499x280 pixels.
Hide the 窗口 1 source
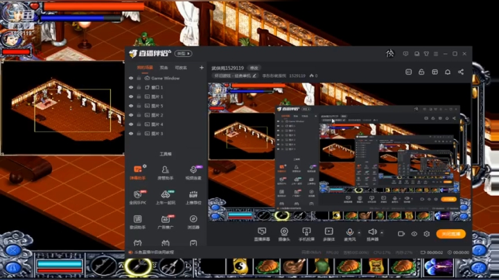point(131,87)
